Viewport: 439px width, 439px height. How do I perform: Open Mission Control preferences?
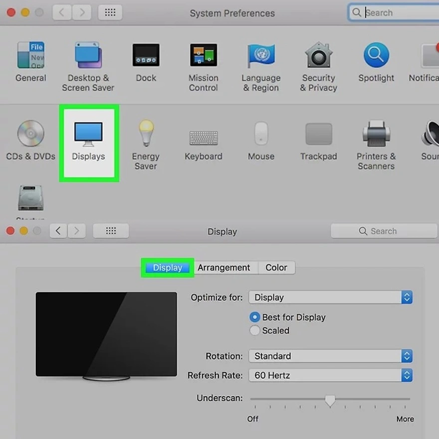click(204, 55)
